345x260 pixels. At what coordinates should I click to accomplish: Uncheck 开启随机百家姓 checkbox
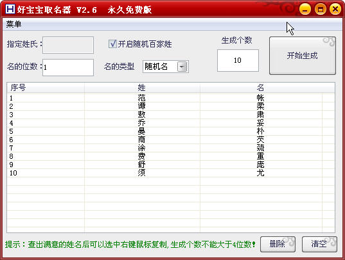pyautogui.click(x=112, y=44)
